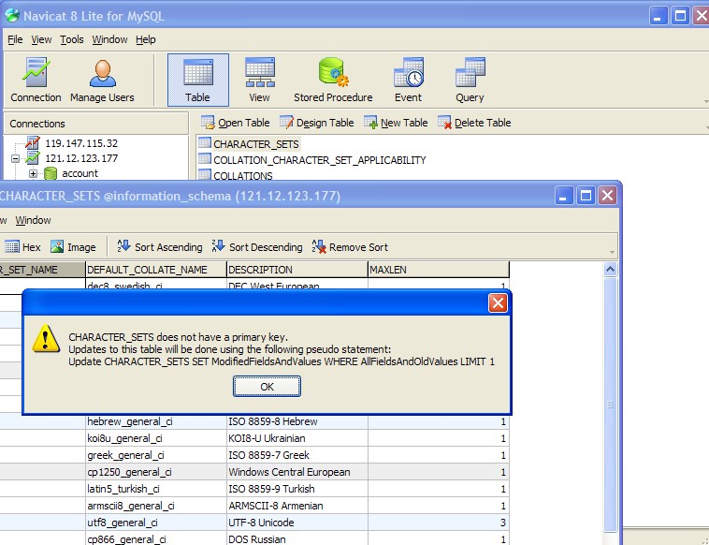709x545 pixels.
Task: Apply Sort Descending to the column
Action: coord(257,247)
